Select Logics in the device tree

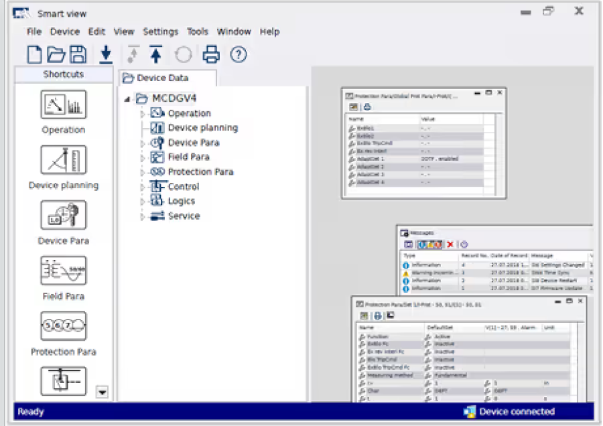pos(181,201)
